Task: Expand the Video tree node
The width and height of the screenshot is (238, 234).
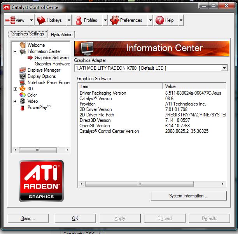Action: [15, 101]
